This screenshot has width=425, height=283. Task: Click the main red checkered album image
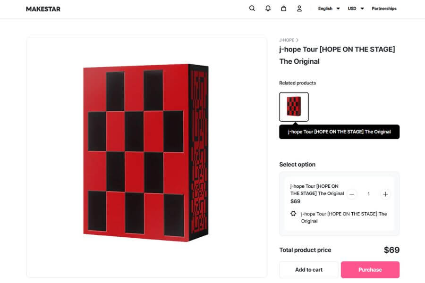click(146, 153)
